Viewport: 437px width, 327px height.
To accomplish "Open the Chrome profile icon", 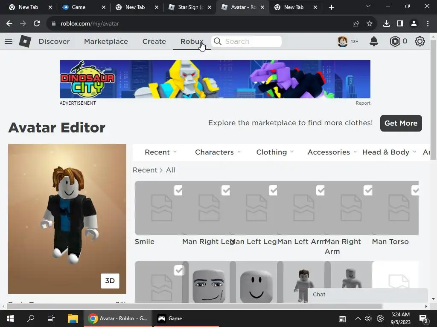I will tap(414, 24).
